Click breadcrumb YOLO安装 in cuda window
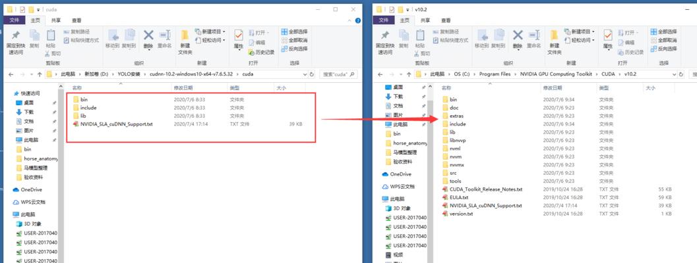697x263 pixels. click(x=128, y=74)
